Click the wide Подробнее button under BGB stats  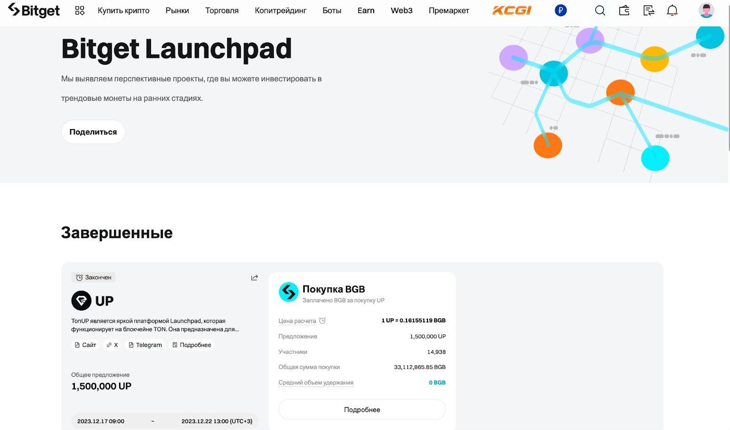point(362,409)
